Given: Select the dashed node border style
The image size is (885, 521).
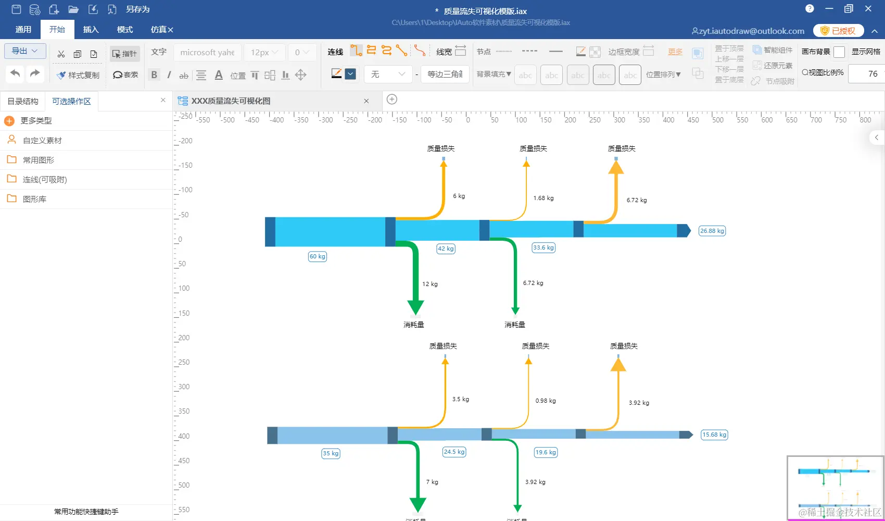Looking at the screenshot, I should (x=529, y=51).
